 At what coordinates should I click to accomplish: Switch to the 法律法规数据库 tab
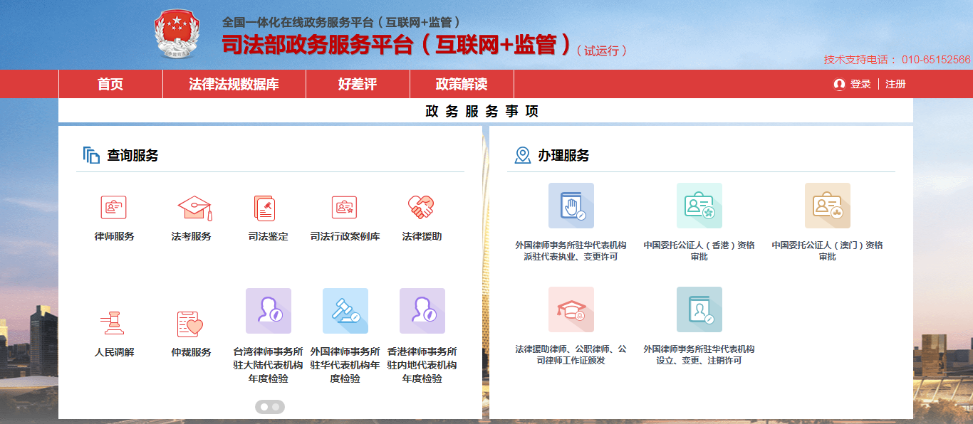(234, 84)
